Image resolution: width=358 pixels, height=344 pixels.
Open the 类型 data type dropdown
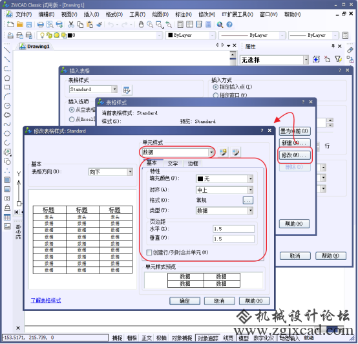(x=251, y=211)
